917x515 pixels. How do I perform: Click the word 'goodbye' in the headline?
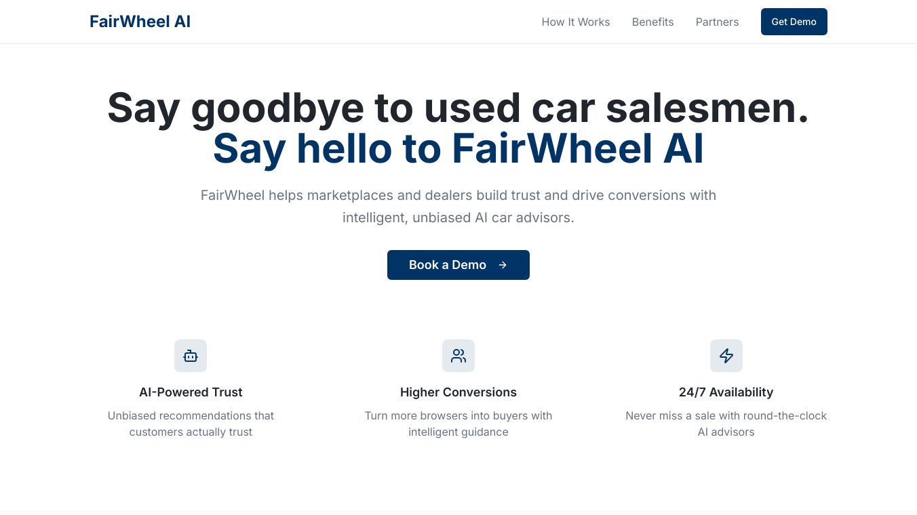click(x=278, y=108)
